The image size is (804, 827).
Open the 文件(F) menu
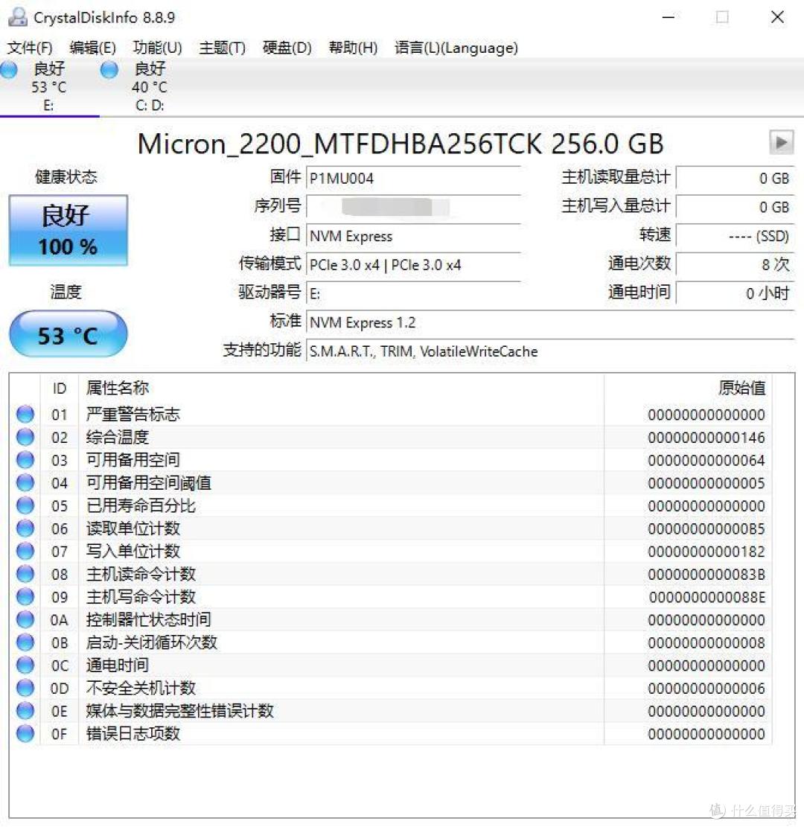[30, 48]
